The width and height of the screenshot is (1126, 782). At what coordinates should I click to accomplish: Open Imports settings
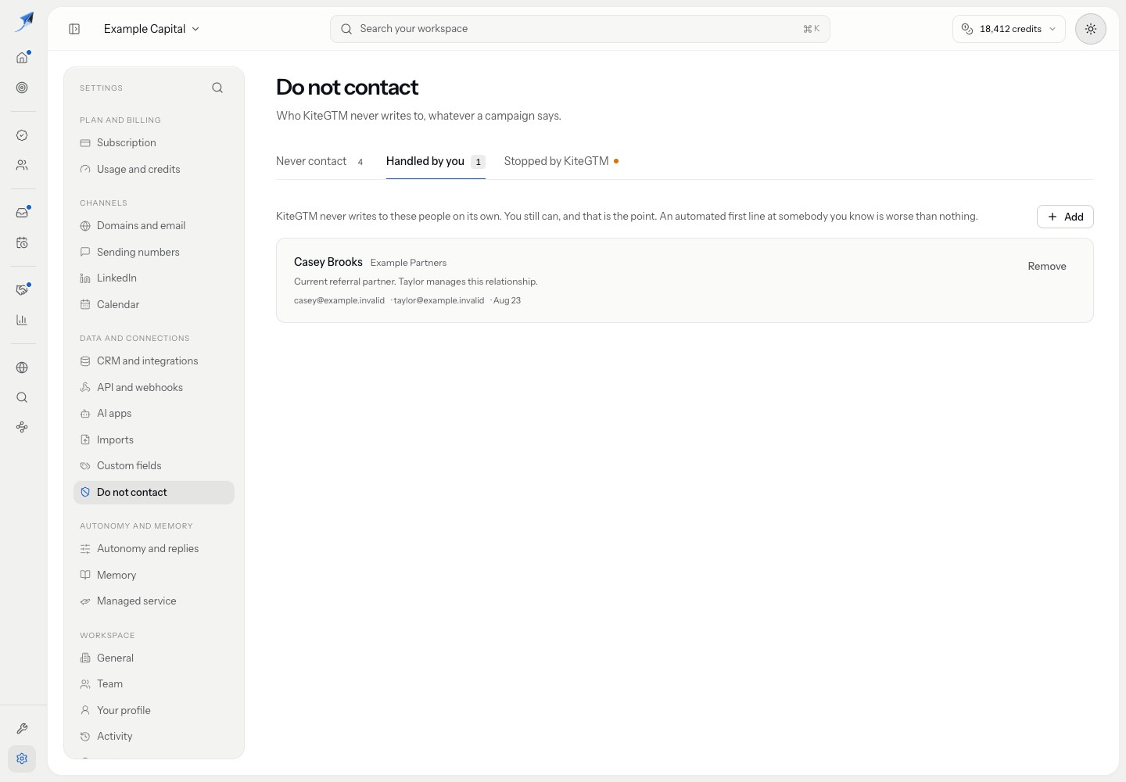(154, 439)
